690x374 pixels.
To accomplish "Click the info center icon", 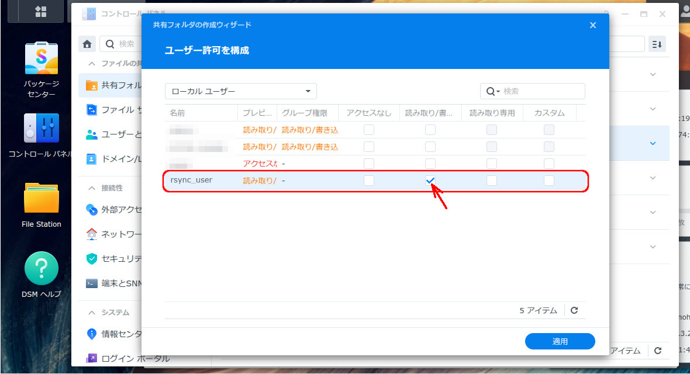I will [x=92, y=334].
